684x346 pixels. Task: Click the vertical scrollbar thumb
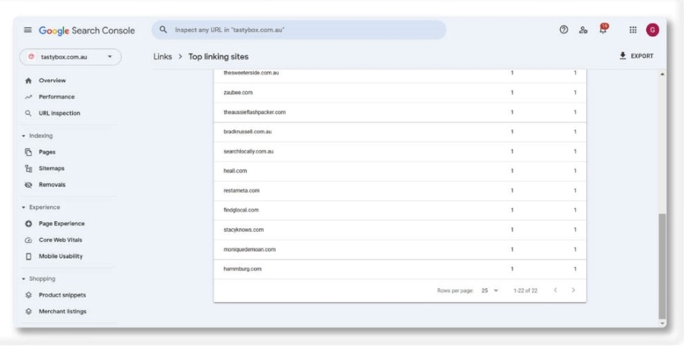click(x=663, y=266)
